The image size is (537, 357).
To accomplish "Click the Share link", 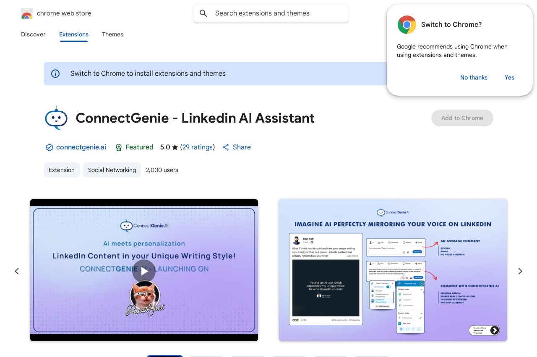I will [242, 147].
